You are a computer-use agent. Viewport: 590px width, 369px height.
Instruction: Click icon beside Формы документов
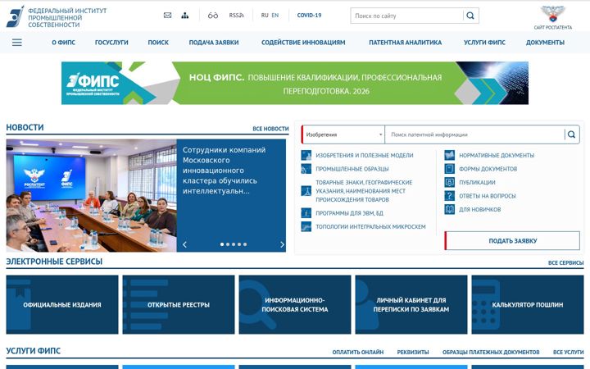pyautogui.click(x=450, y=169)
